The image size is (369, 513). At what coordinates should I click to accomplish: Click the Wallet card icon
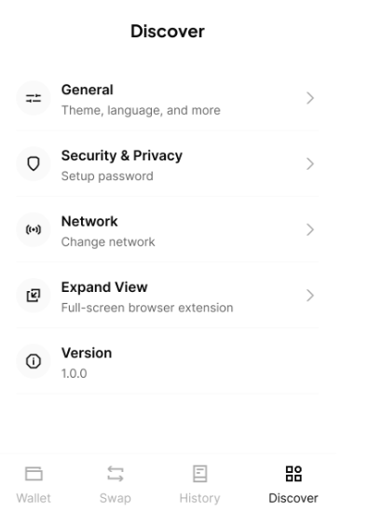34,474
